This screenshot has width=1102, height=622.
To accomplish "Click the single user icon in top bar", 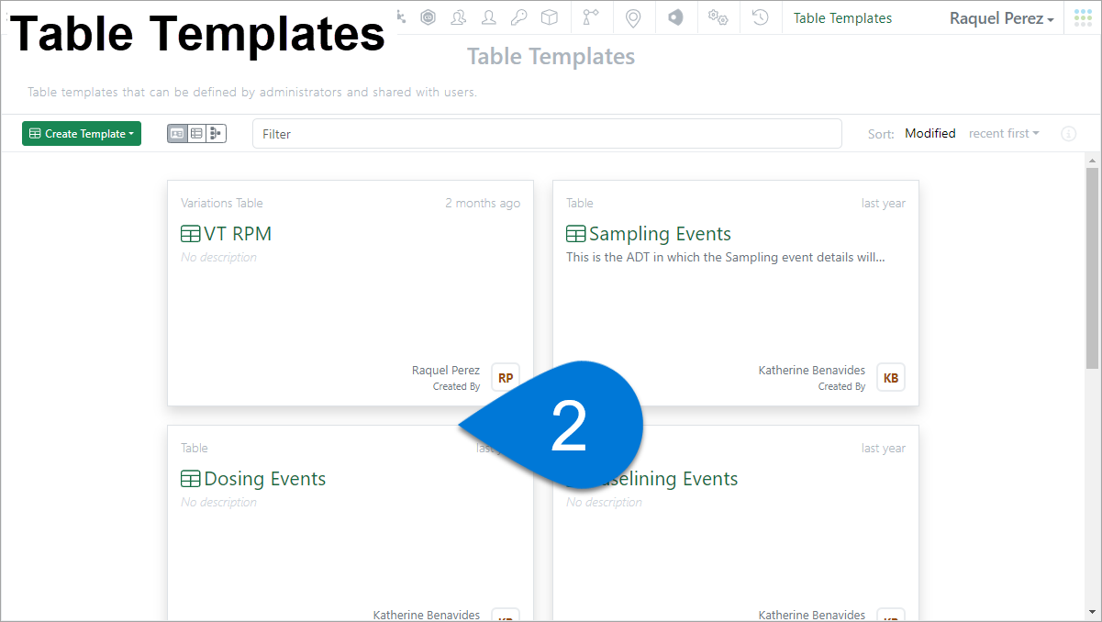I will point(489,17).
